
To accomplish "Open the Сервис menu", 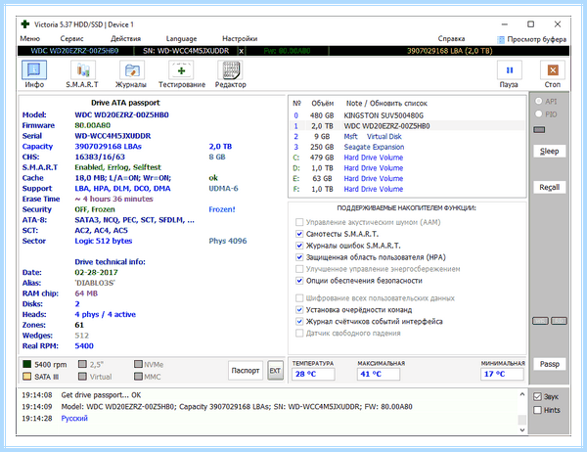I will [71, 38].
